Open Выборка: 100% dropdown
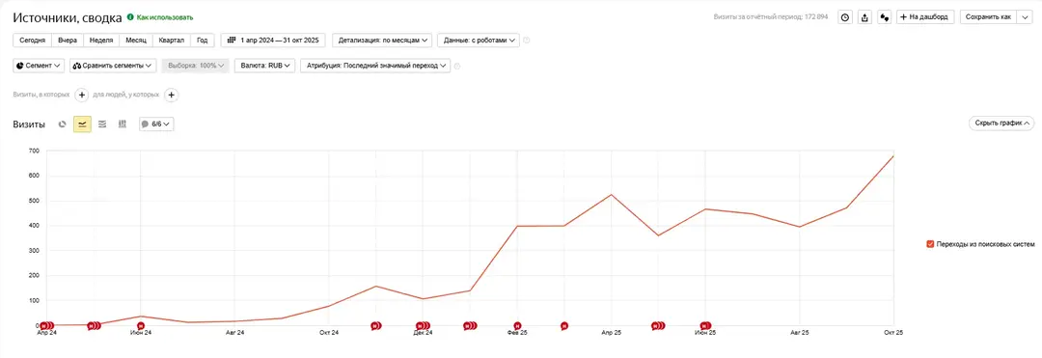 click(x=195, y=66)
